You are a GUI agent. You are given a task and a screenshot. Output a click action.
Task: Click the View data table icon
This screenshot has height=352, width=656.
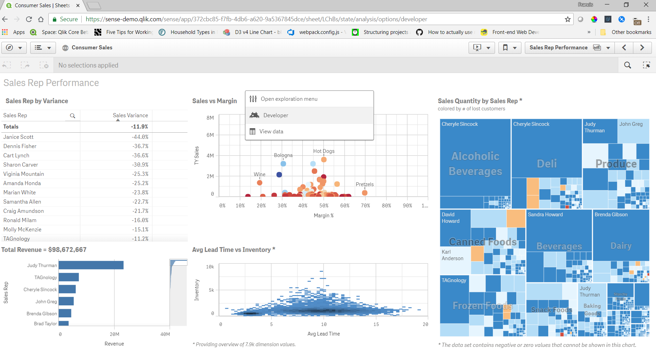(x=252, y=132)
